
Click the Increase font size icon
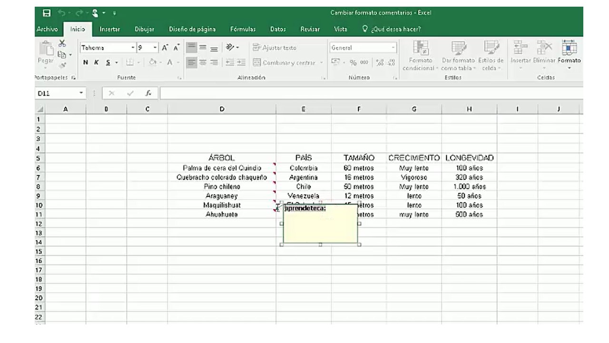click(165, 48)
